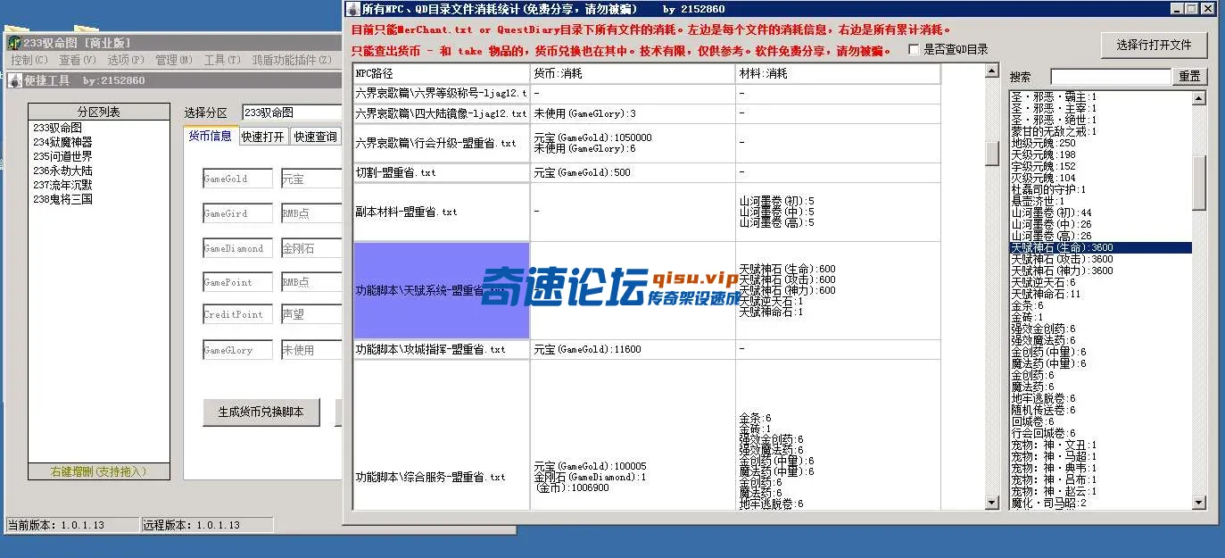Select the 六界哀歌篇\行会升级-盟重省.txt row
The height and width of the screenshot is (558, 1225).
(647, 143)
